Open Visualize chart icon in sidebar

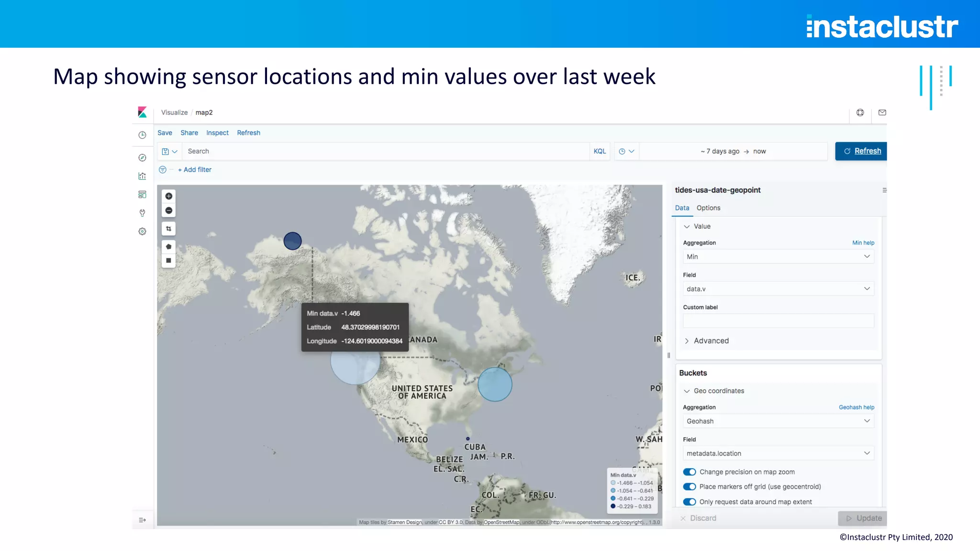[142, 176]
